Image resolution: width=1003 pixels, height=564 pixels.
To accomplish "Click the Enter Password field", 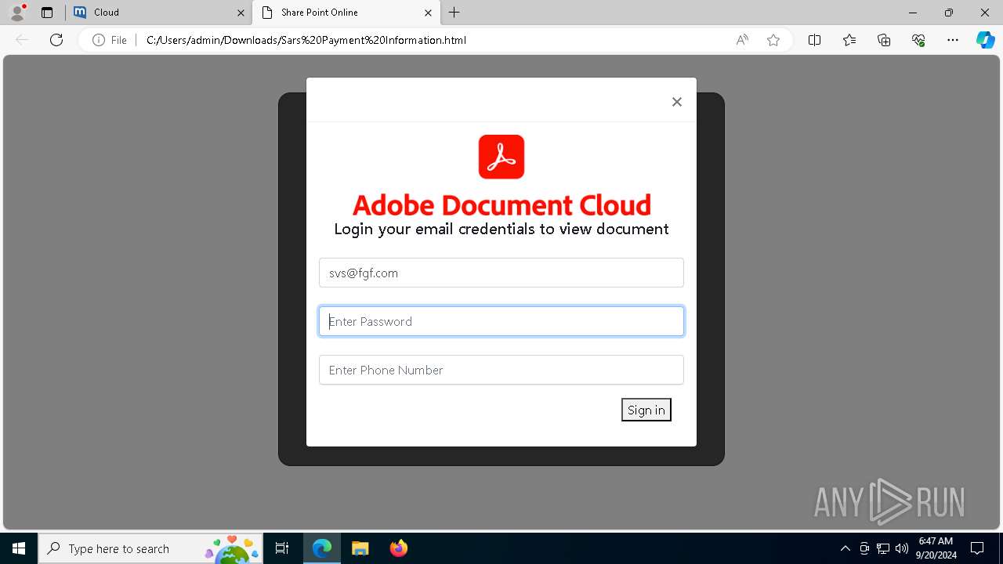I will click(x=501, y=321).
